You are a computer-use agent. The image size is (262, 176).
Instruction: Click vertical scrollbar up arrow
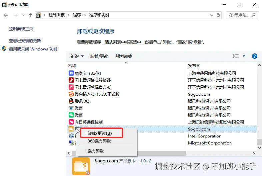[259, 65]
